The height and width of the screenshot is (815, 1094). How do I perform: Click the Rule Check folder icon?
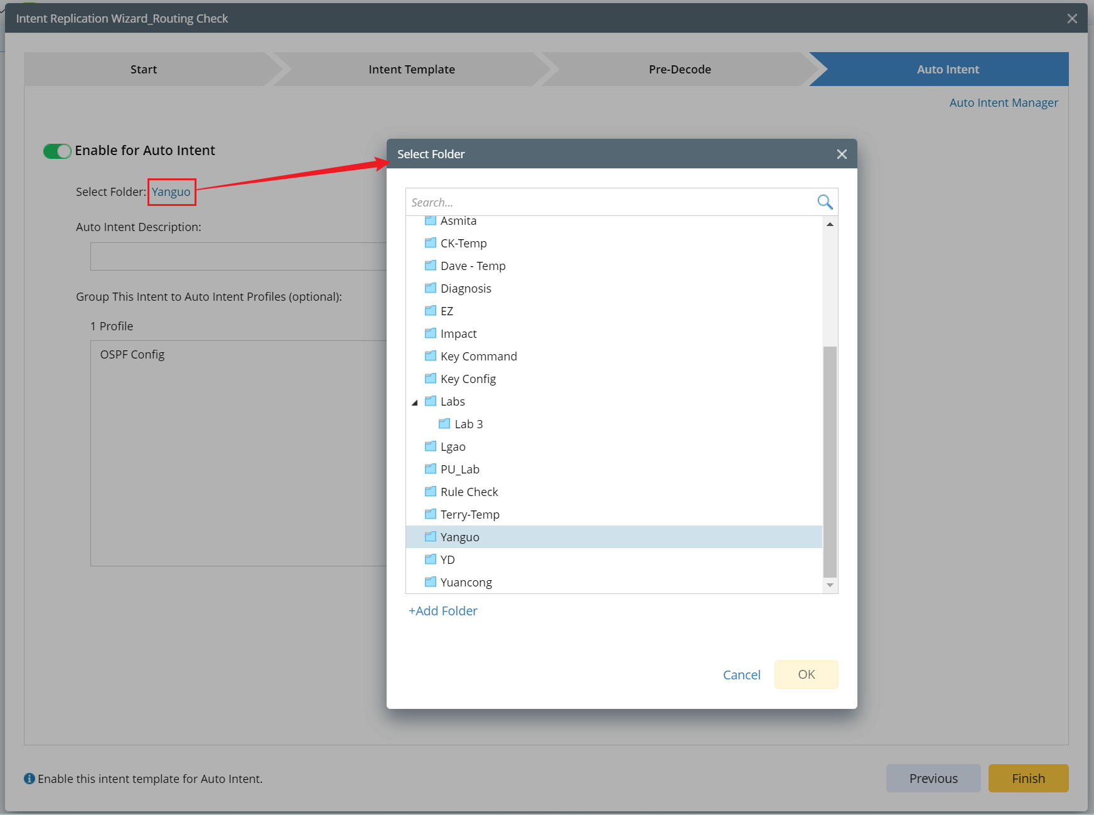click(x=431, y=492)
